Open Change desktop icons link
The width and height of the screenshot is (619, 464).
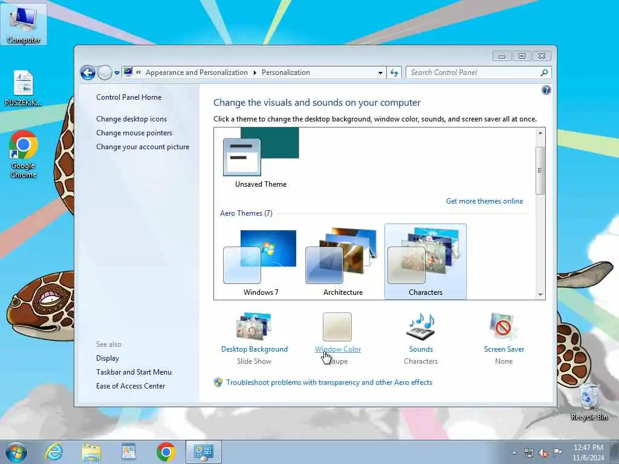click(x=131, y=119)
